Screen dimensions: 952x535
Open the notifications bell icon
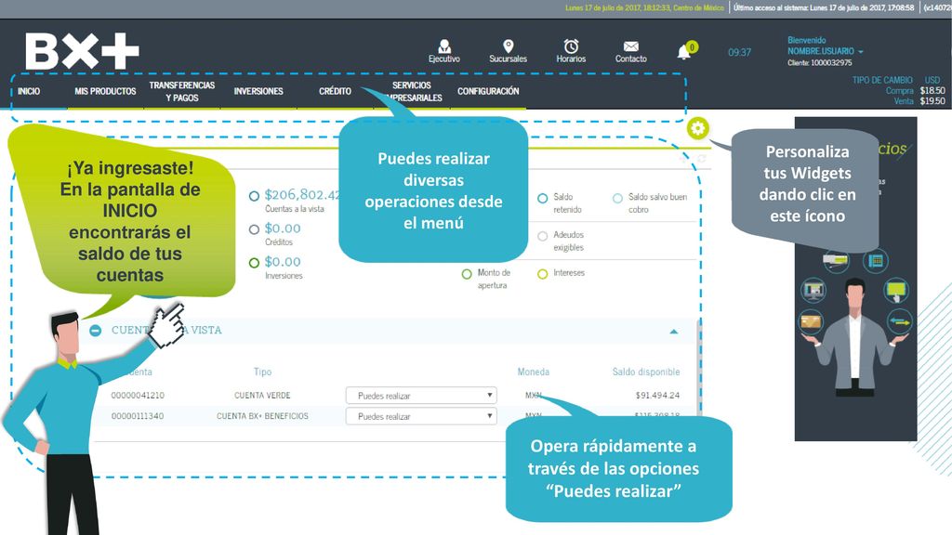pyautogui.click(x=683, y=53)
